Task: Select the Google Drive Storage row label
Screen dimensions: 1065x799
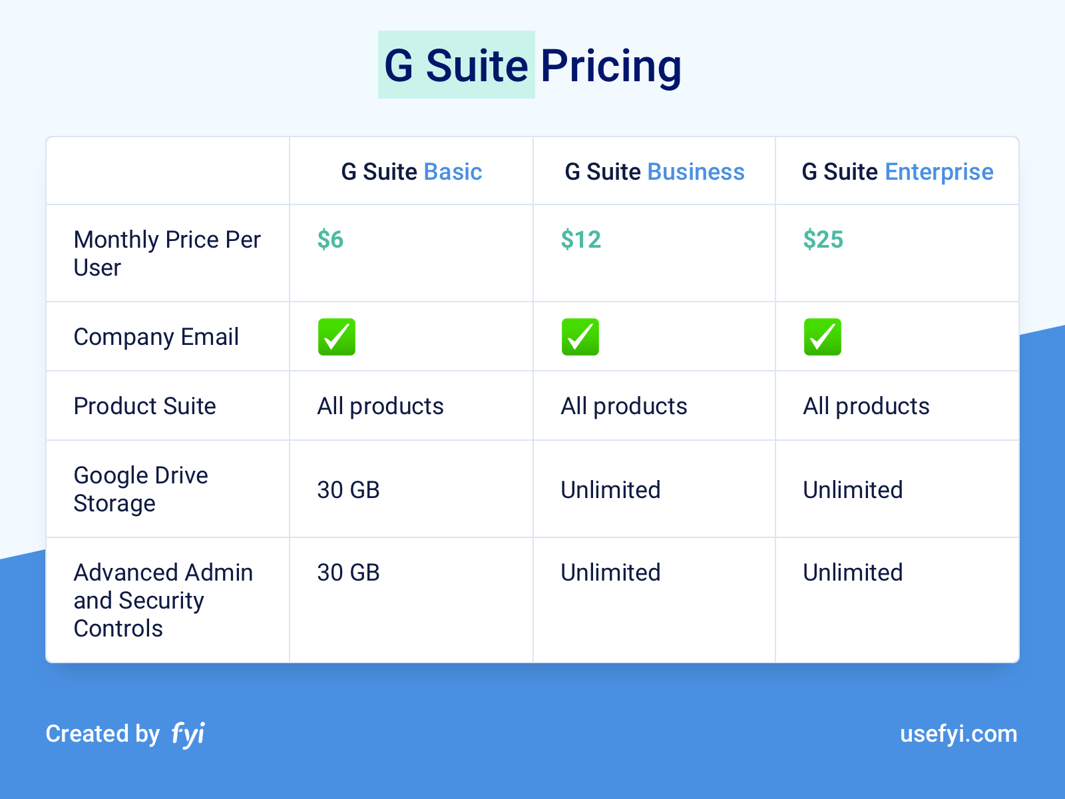Action: pyautogui.click(x=141, y=489)
